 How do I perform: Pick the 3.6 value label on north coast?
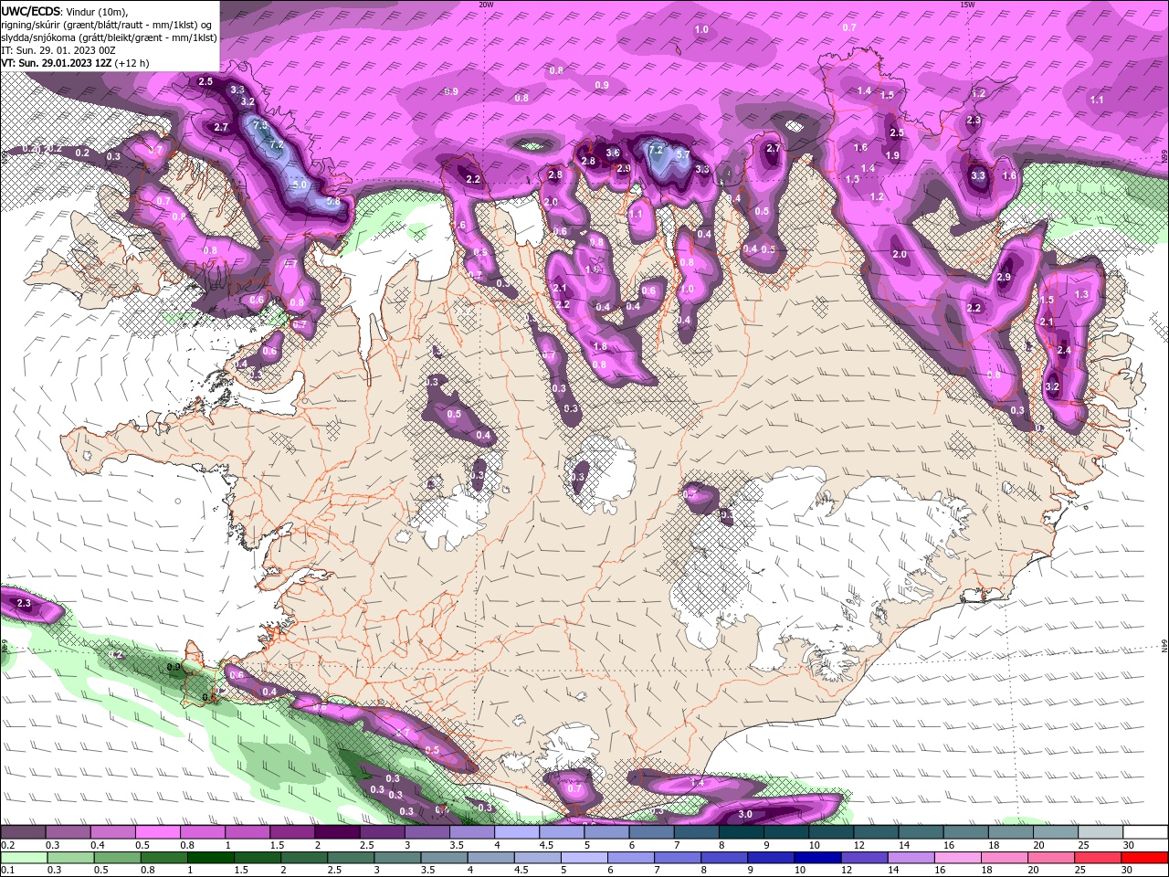coord(613,153)
